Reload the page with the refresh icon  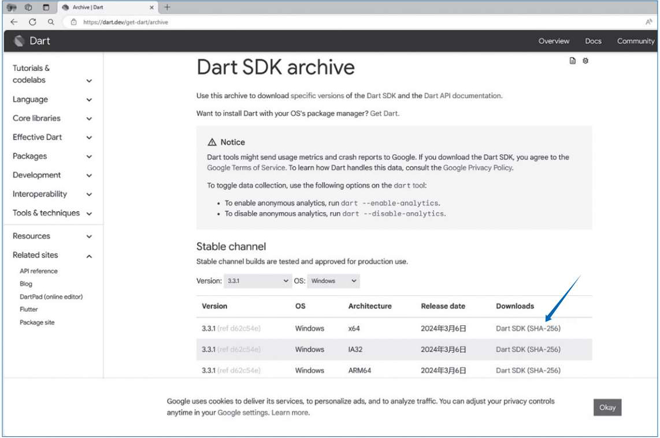[32, 22]
